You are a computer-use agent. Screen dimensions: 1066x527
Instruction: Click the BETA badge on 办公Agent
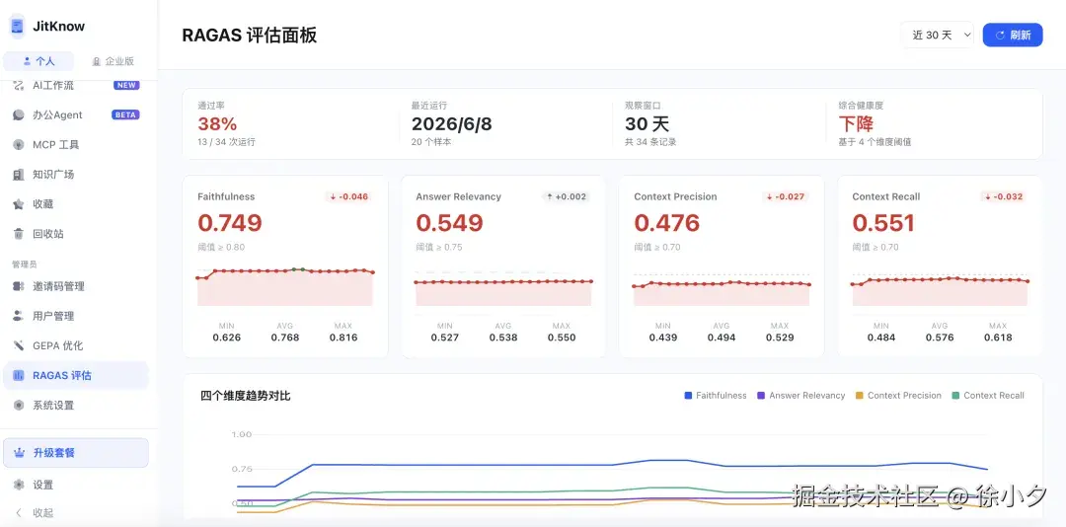tap(125, 114)
